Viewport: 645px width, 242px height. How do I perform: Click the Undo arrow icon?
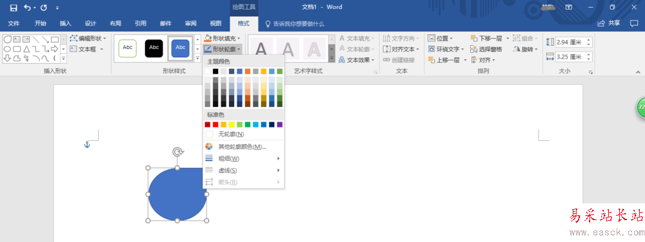pos(28,7)
